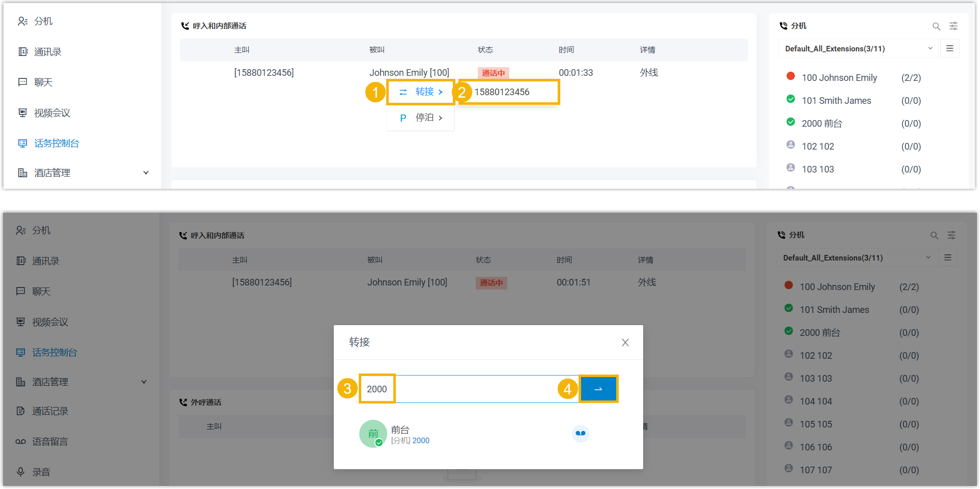Screen dimensions: 980x489
Task: Select the 前台 2000 contact suggestion
Action: [410, 435]
